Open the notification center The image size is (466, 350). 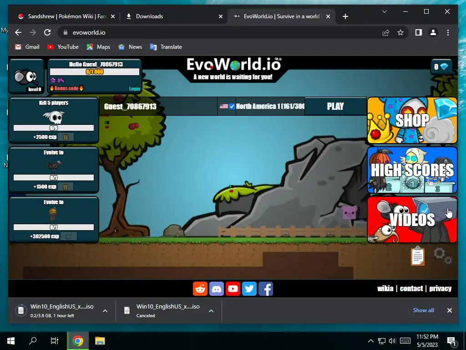pyautogui.click(x=452, y=341)
